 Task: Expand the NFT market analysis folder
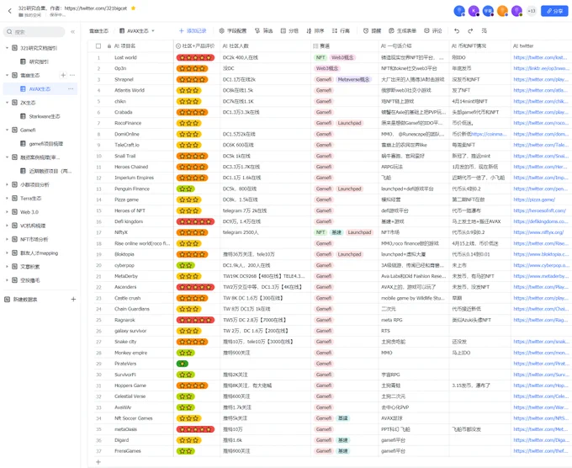click(x=7, y=239)
